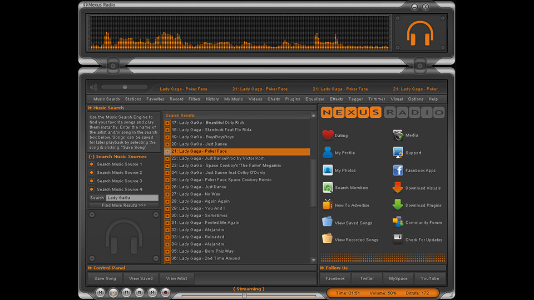The image size is (534, 300).
Task: Open Community Forum icon
Action: pyautogui.click(x=398, y=222)
